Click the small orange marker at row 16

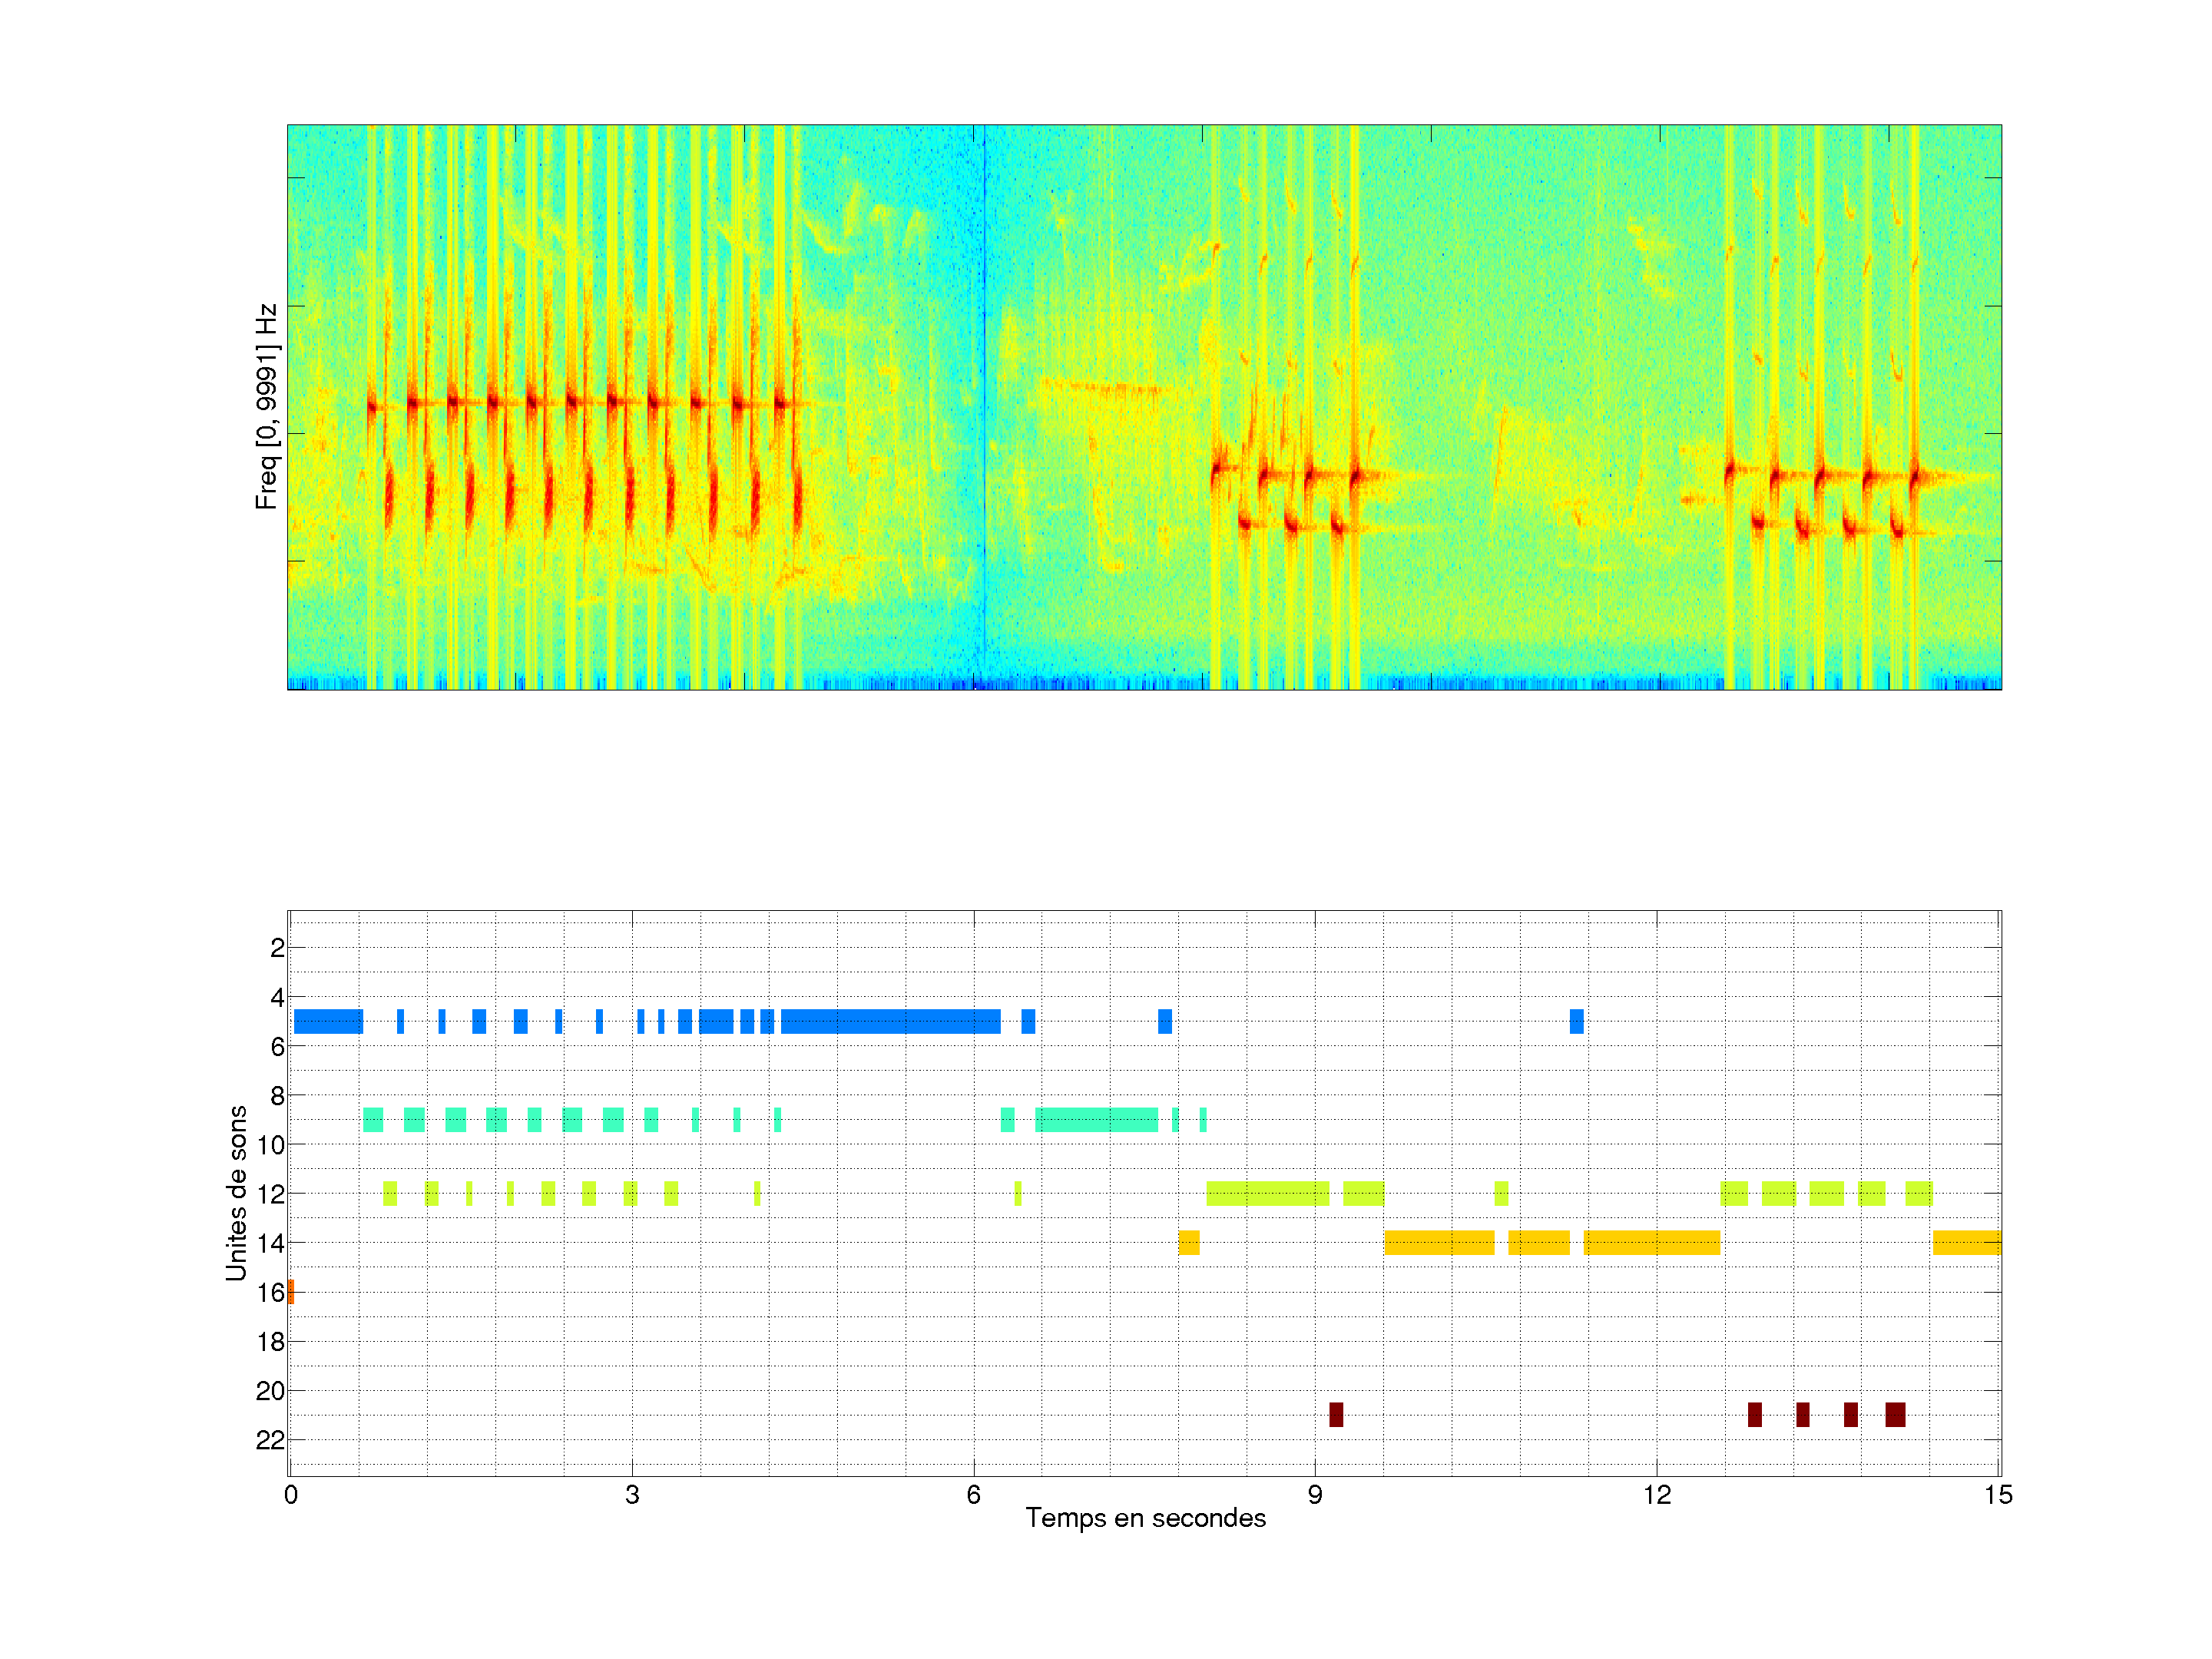click(290, 1291)
